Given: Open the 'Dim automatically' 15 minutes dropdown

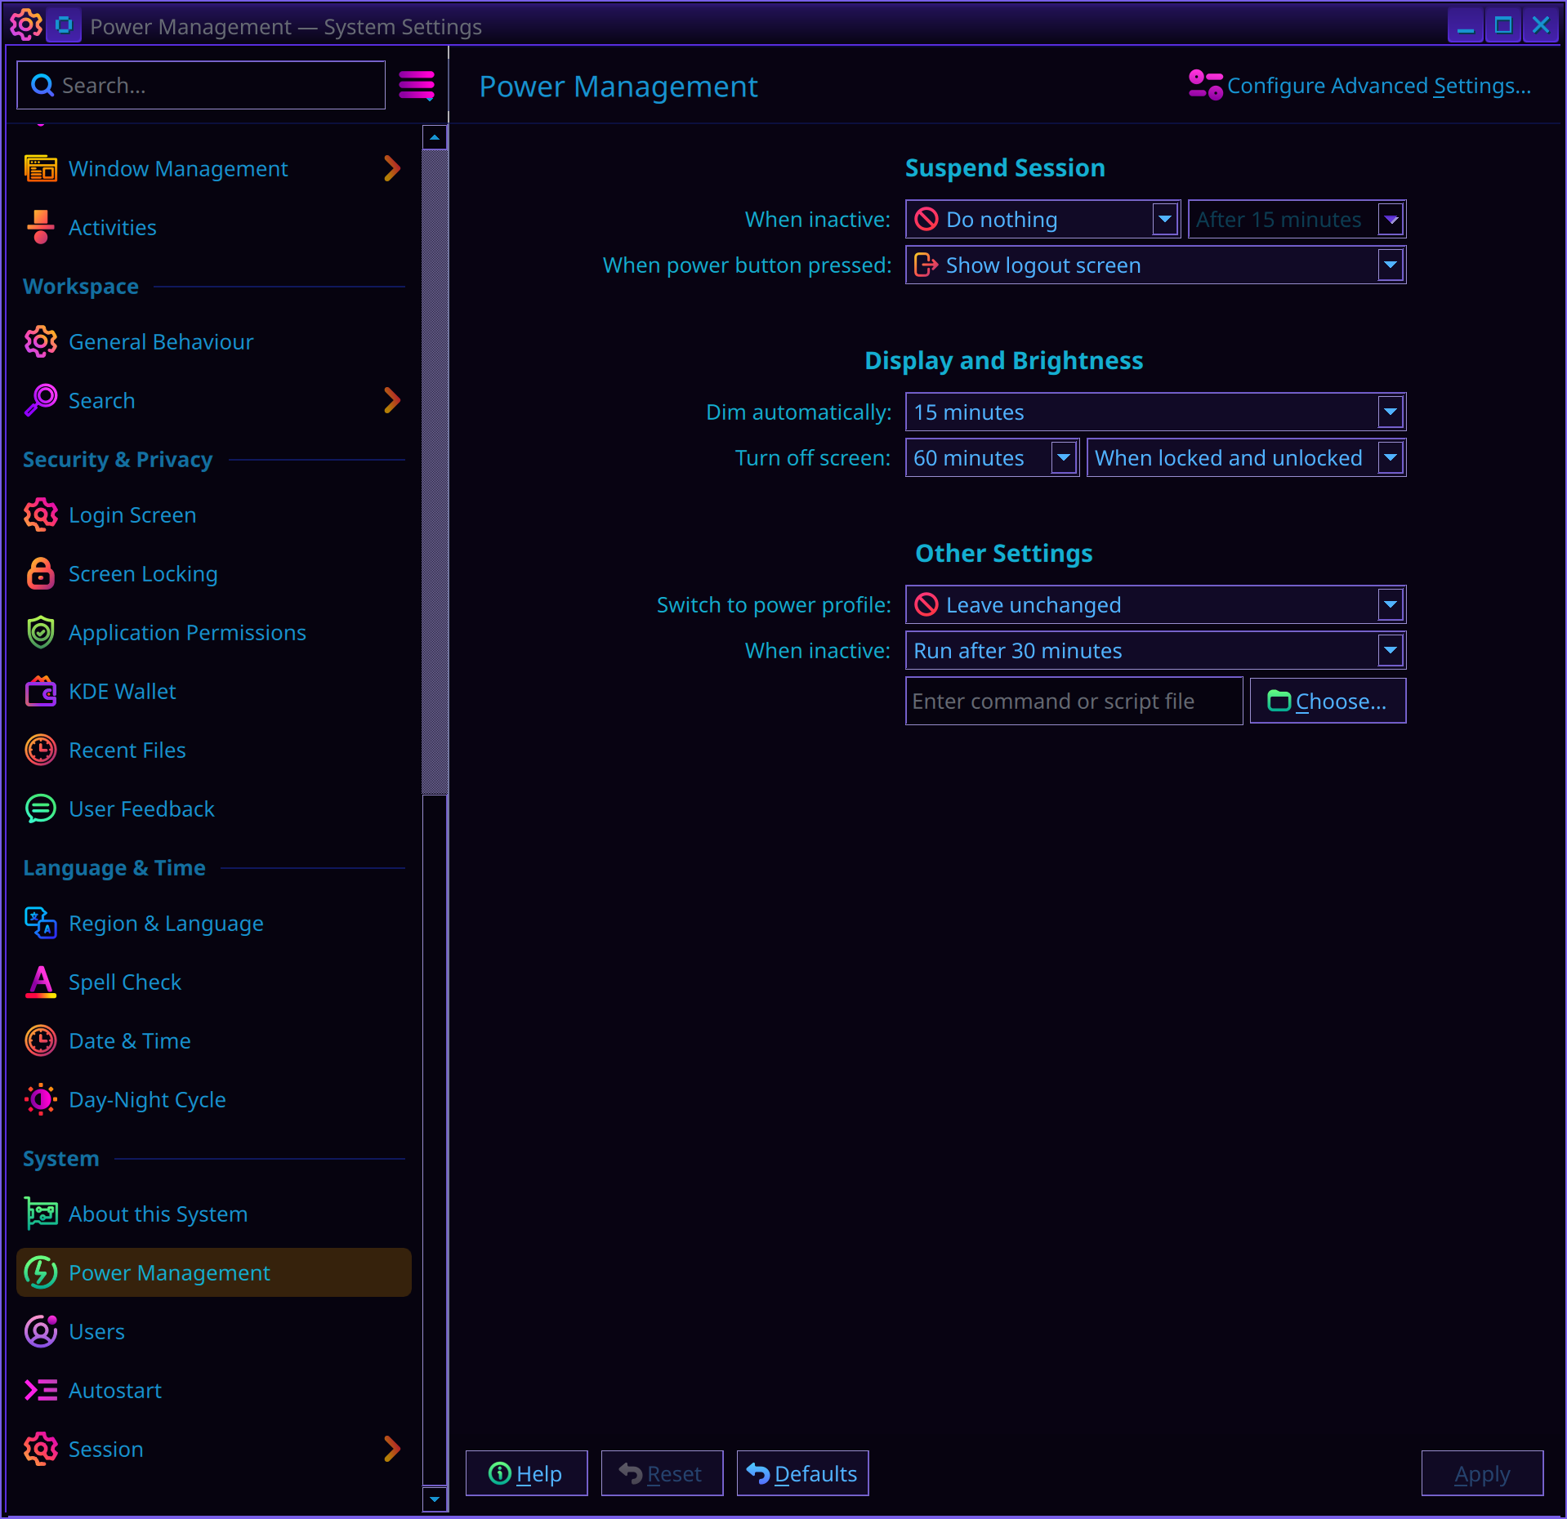Looking at the screenshot, I should click(1154, 412).
